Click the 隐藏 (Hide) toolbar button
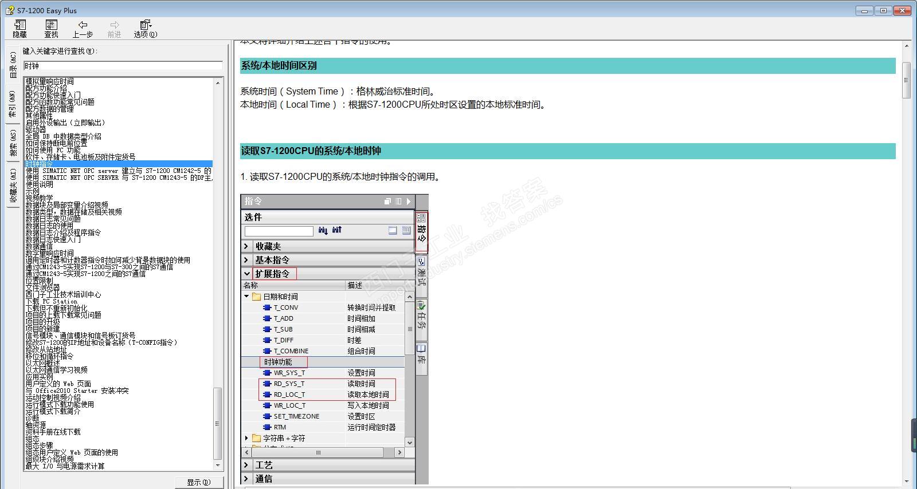917x489 pixels. (20, 29)
